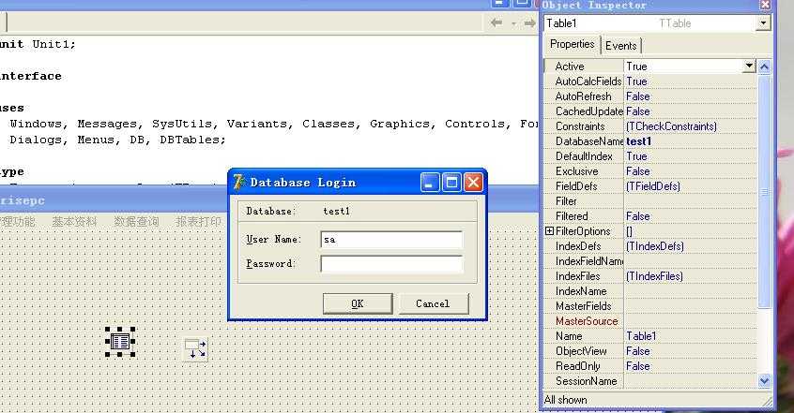The height and width of the screenshot is (413, 794).
Task: Click SysUtils in the uses clause
Action: click(181, 124)
